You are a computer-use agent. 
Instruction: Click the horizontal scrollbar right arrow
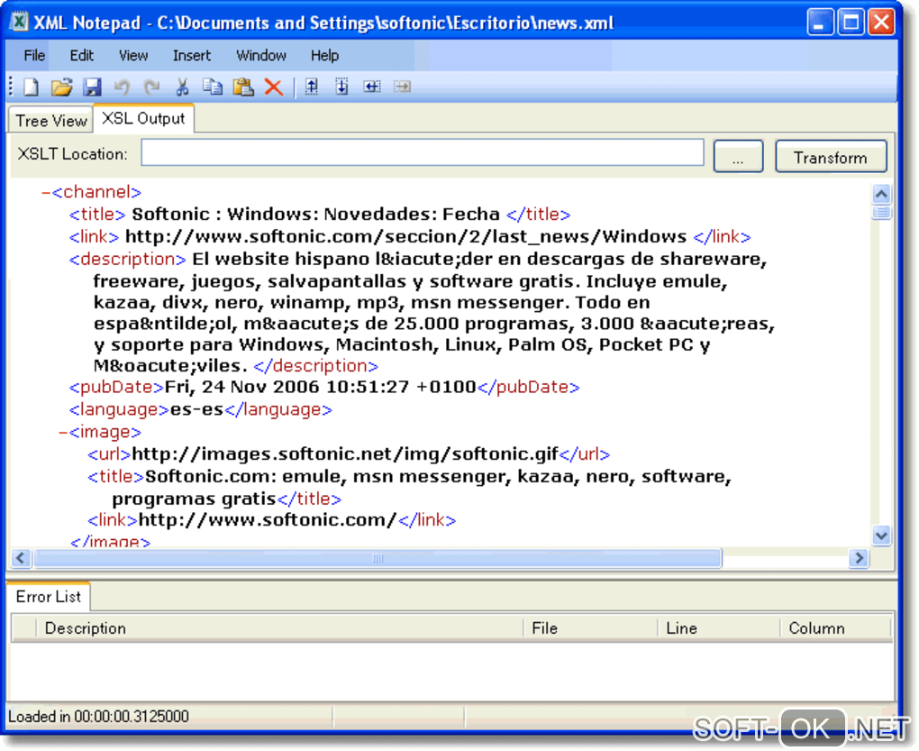(859, 557)
